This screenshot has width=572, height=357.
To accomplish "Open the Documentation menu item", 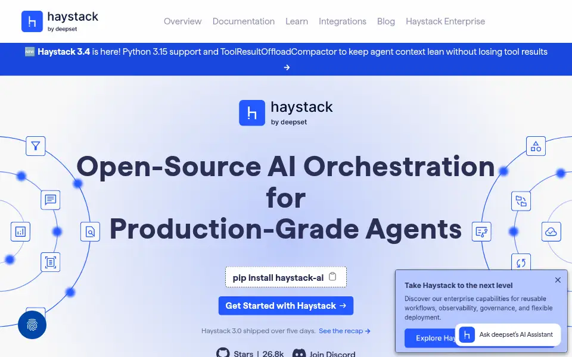I will click(243, 21).
